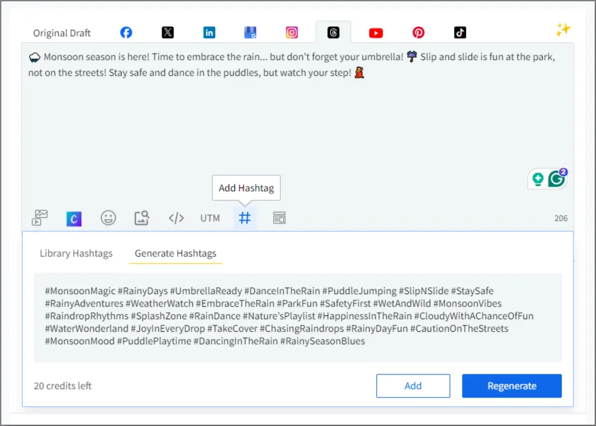Click the image search icon

point(141,218)
